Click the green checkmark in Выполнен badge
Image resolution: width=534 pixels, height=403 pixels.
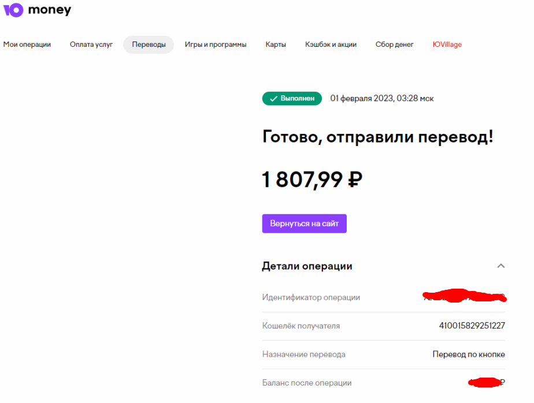[273, 99]
